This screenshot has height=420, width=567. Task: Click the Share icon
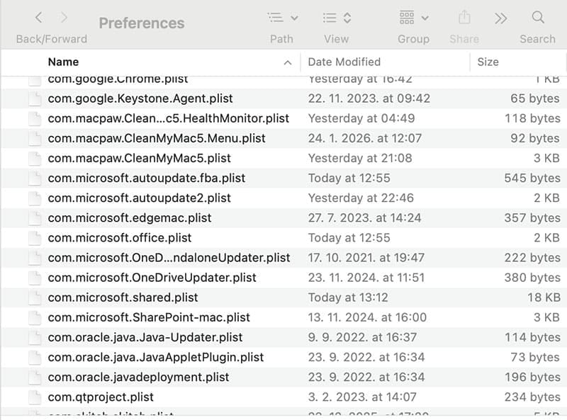464,17
